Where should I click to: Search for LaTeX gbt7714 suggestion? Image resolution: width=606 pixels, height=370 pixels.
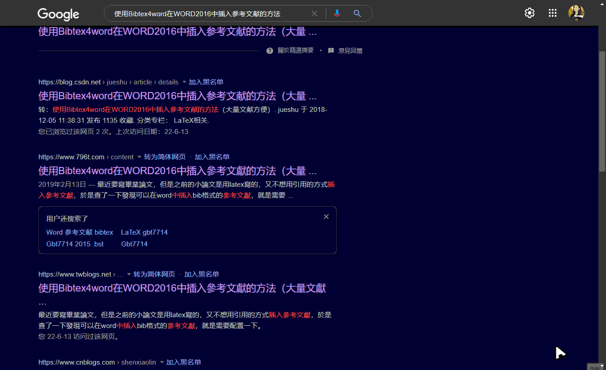(144, 232)
